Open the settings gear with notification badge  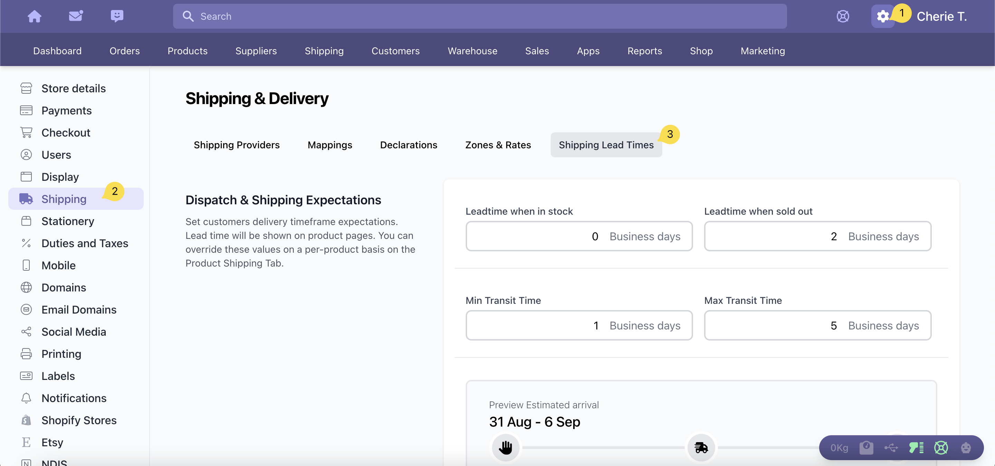pos(883,16)
